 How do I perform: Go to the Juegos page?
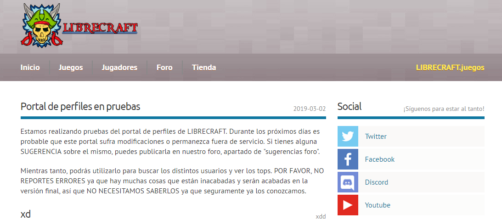pos(71,67)
